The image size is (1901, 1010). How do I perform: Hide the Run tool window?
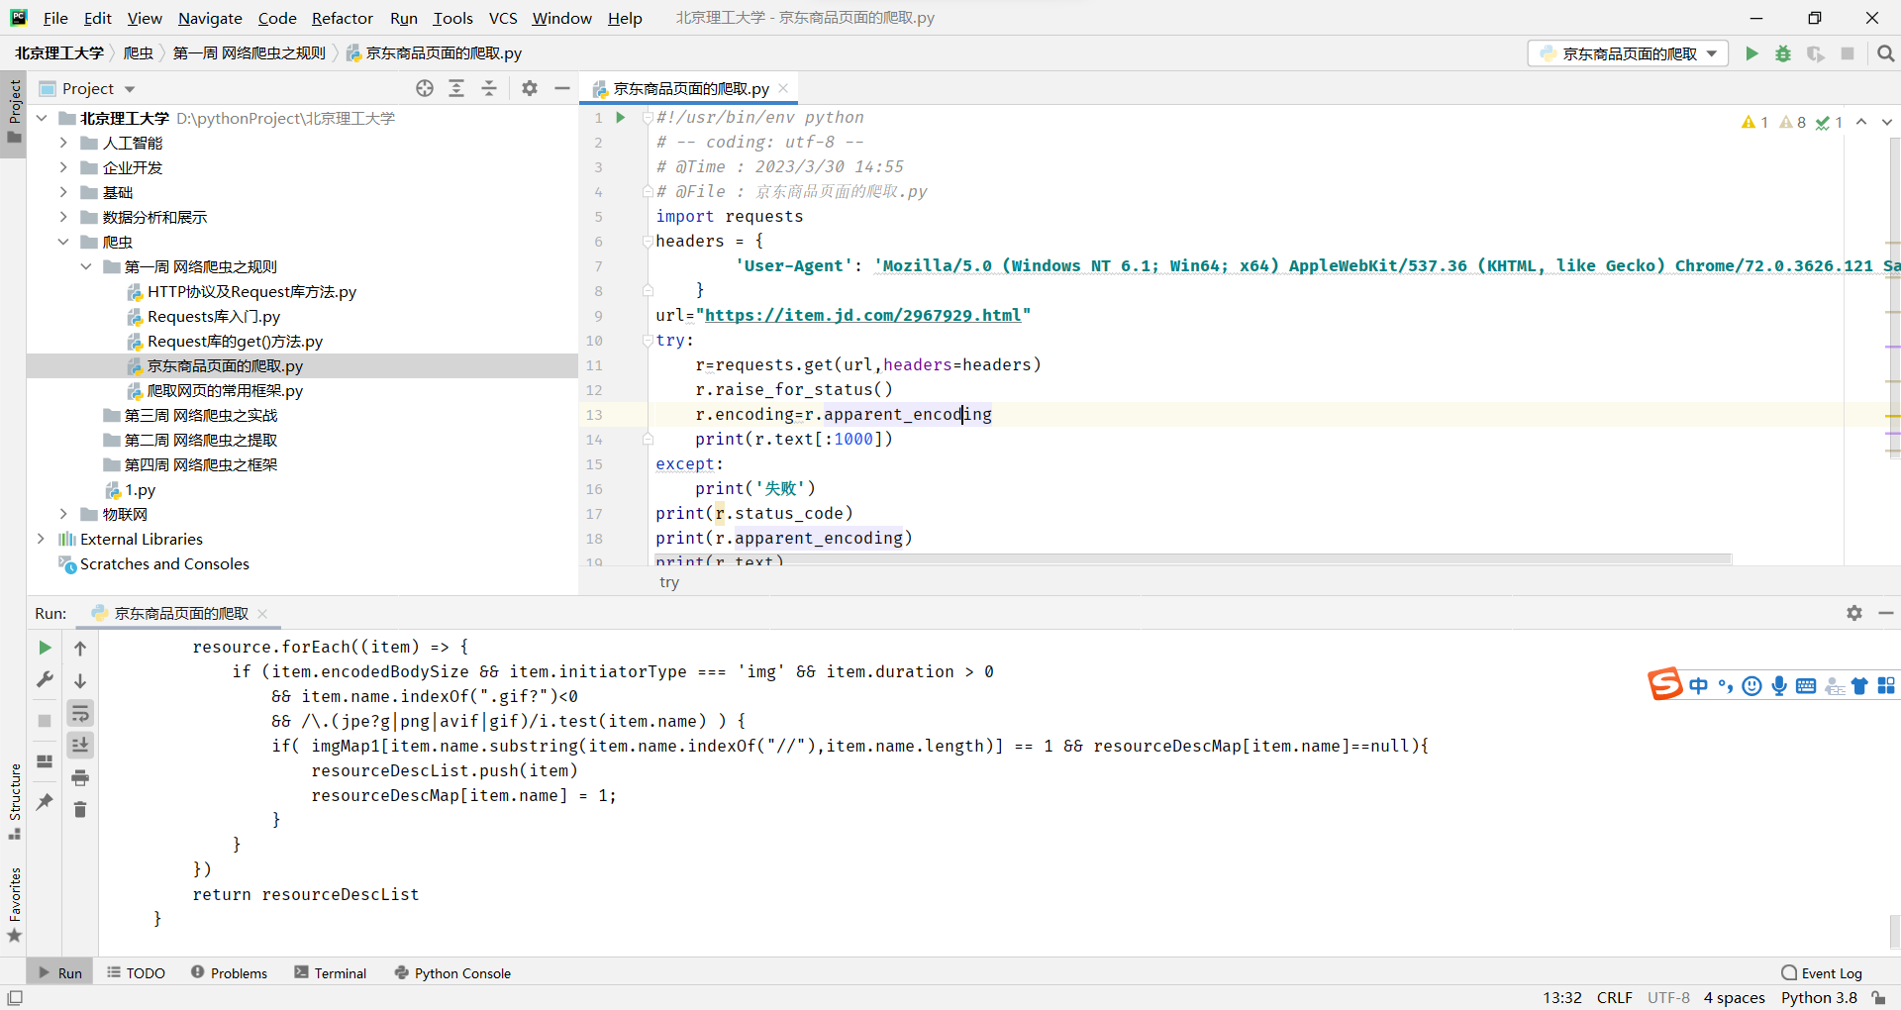tap(1886, 613)
